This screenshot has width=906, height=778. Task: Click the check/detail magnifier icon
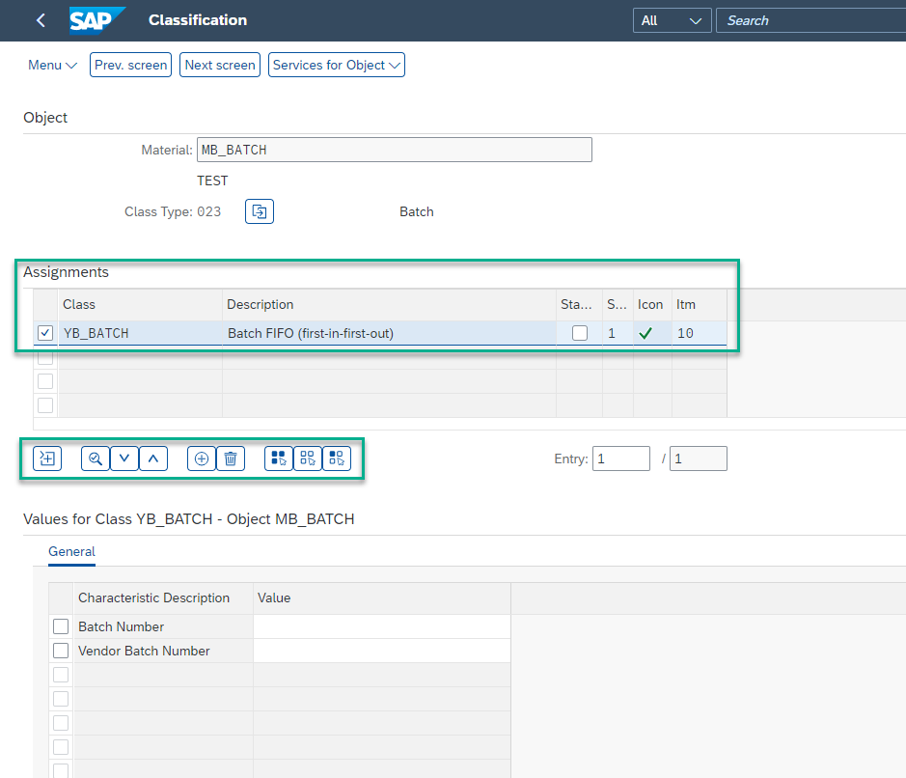(x=96, y=458)
